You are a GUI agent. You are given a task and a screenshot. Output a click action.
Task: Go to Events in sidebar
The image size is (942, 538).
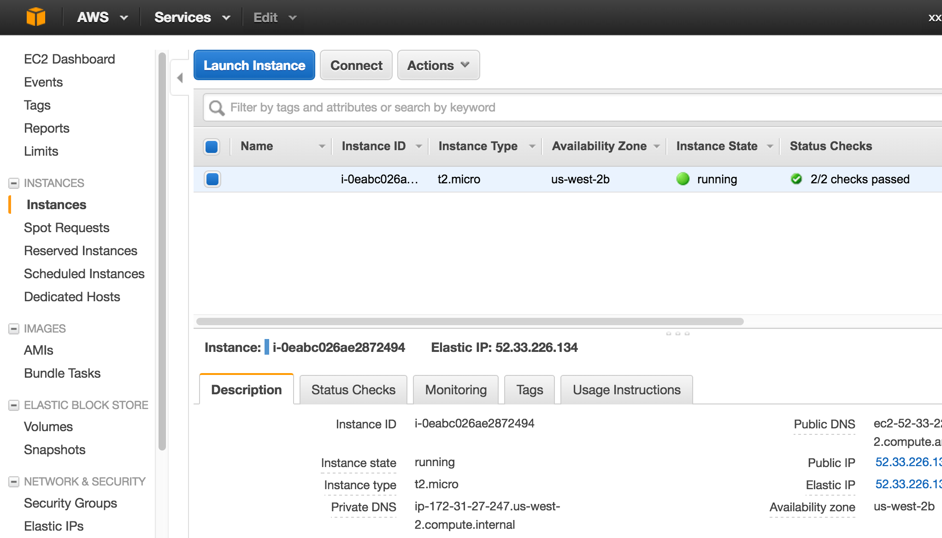(43, 82)
